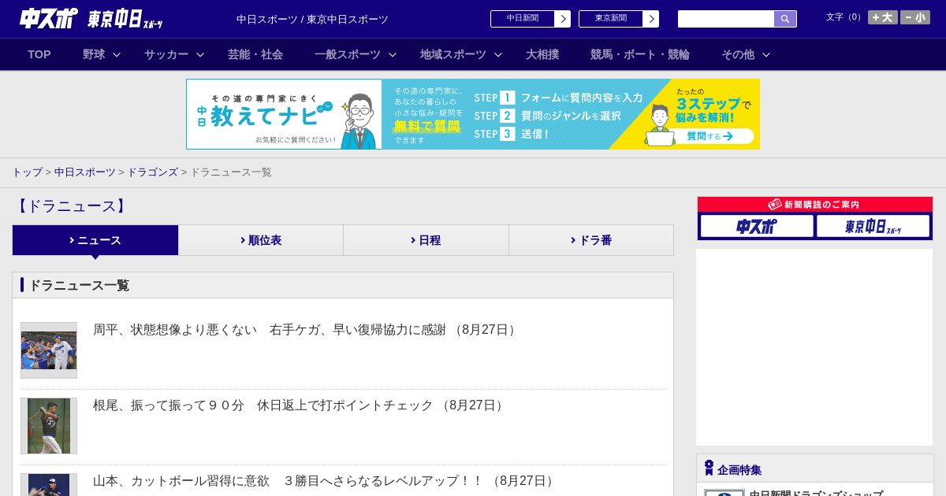The height and width of the screenshot is (496, 946).
Task: Open the その他 navigation menu
Action: point(738,54)
